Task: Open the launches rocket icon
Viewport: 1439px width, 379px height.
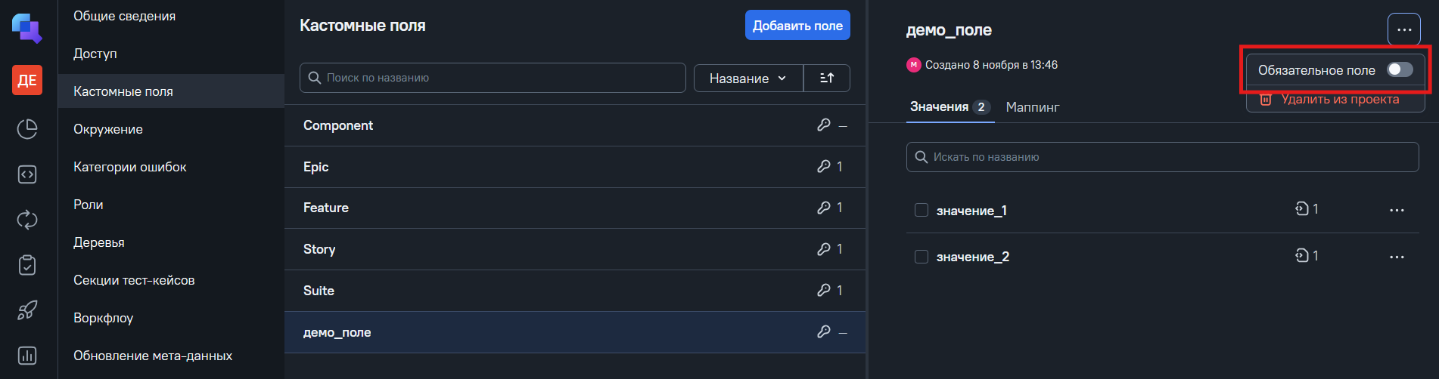Action: tap(27, 310)
